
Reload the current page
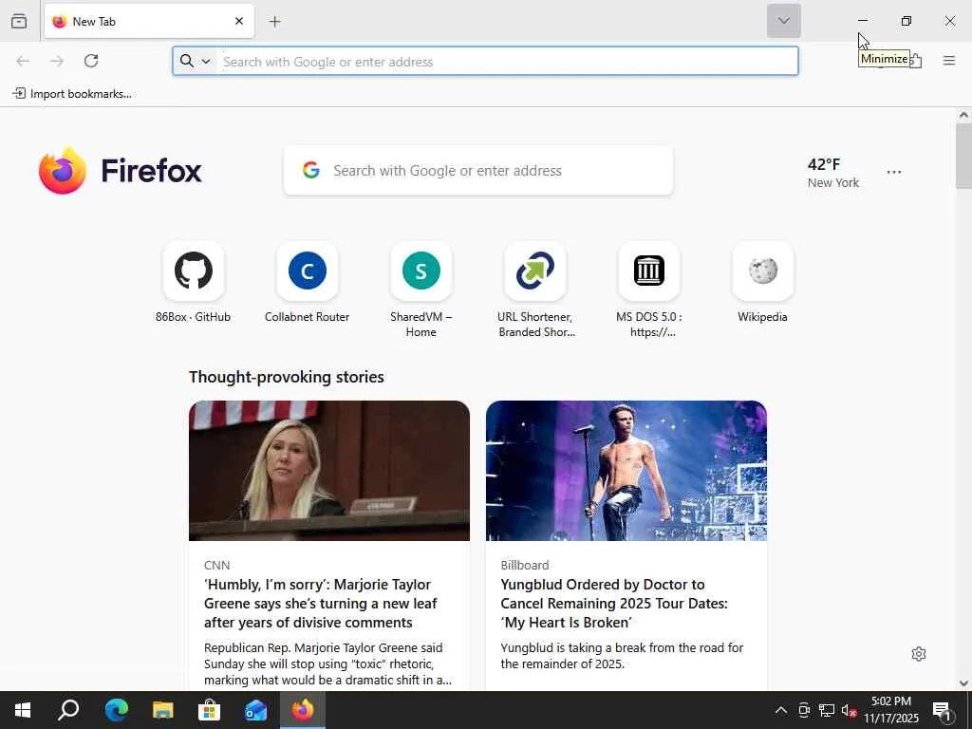pos(91,61)
